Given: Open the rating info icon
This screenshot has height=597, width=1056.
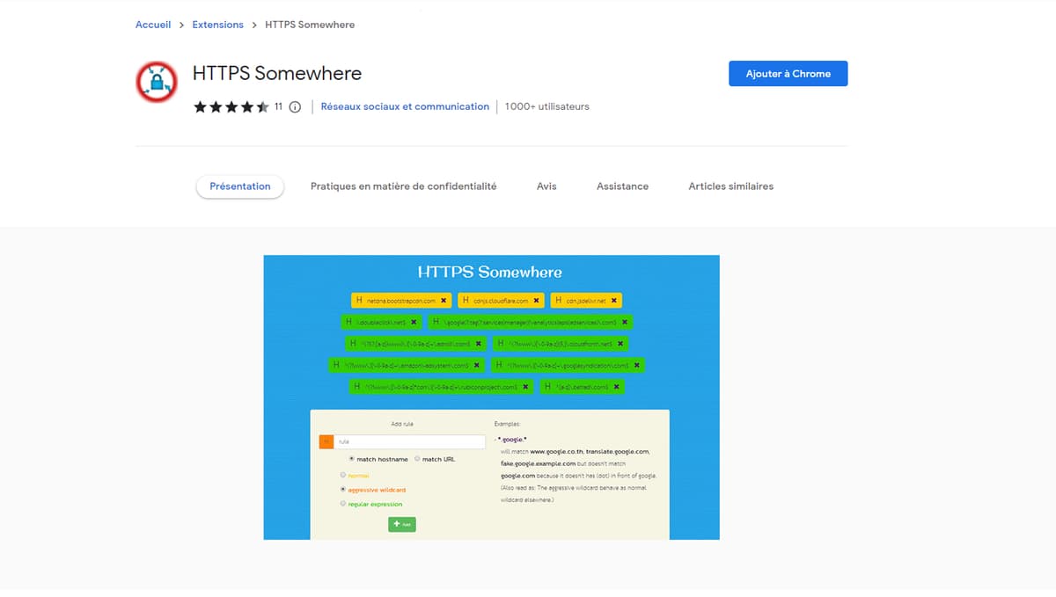Looking at the screenshot, I should [294, 106].
